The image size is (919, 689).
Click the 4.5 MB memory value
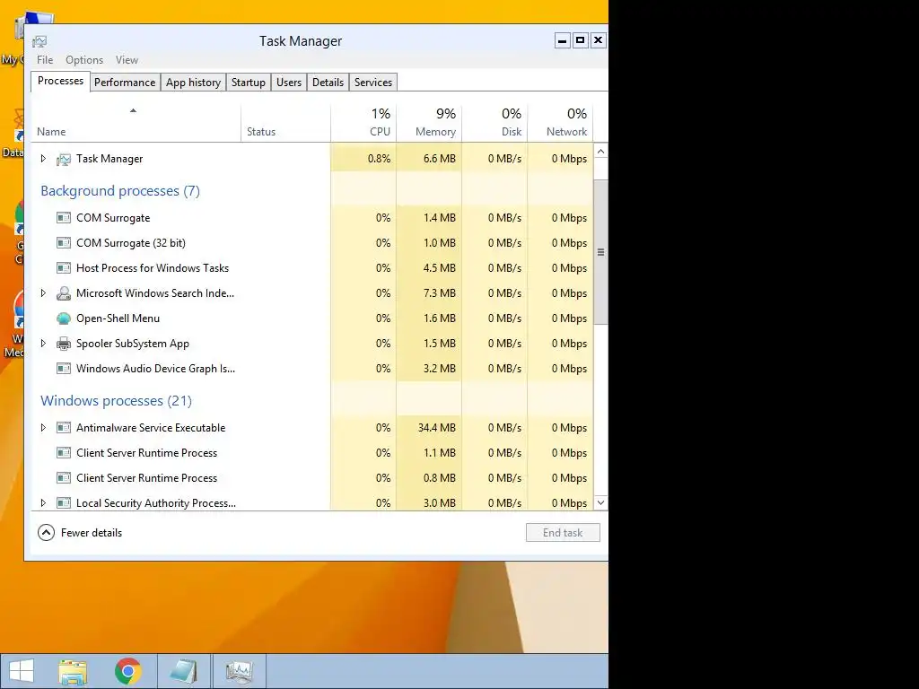click(x=440, y=268)
